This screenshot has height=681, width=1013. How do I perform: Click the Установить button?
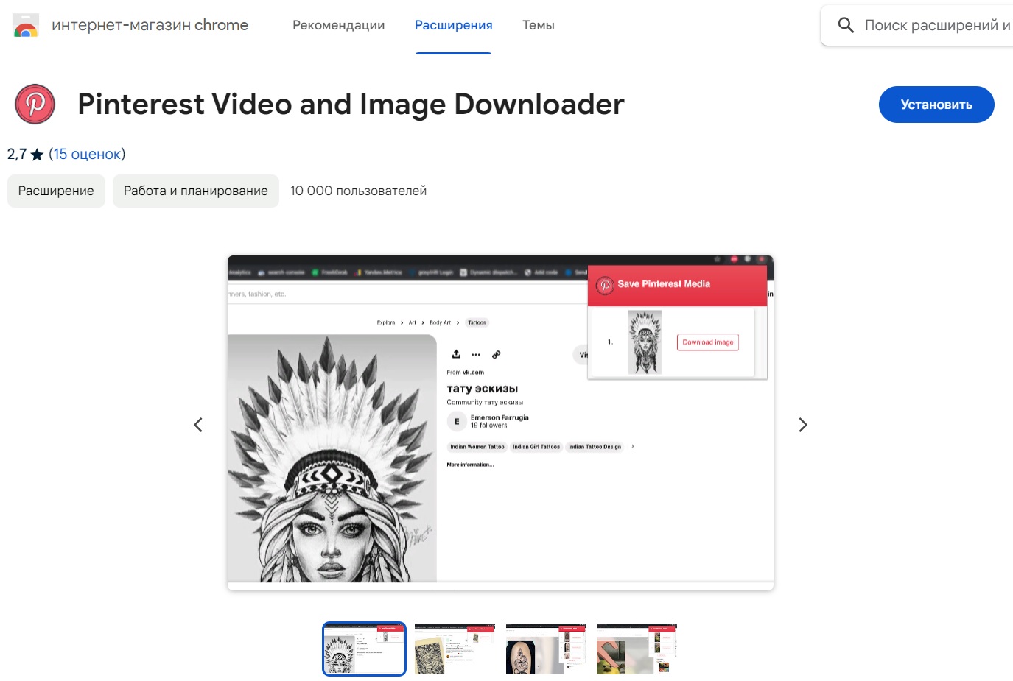point(936,105)
